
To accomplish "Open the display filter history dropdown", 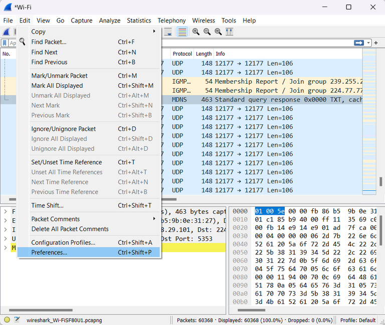I will (x=369, y=43).
